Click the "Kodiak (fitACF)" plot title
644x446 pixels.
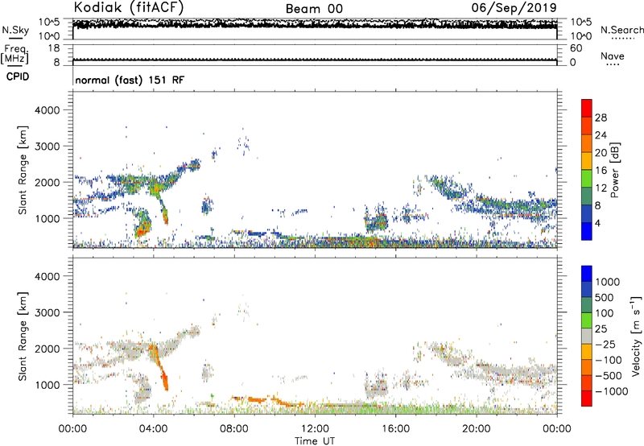click(x=129, y=8)
